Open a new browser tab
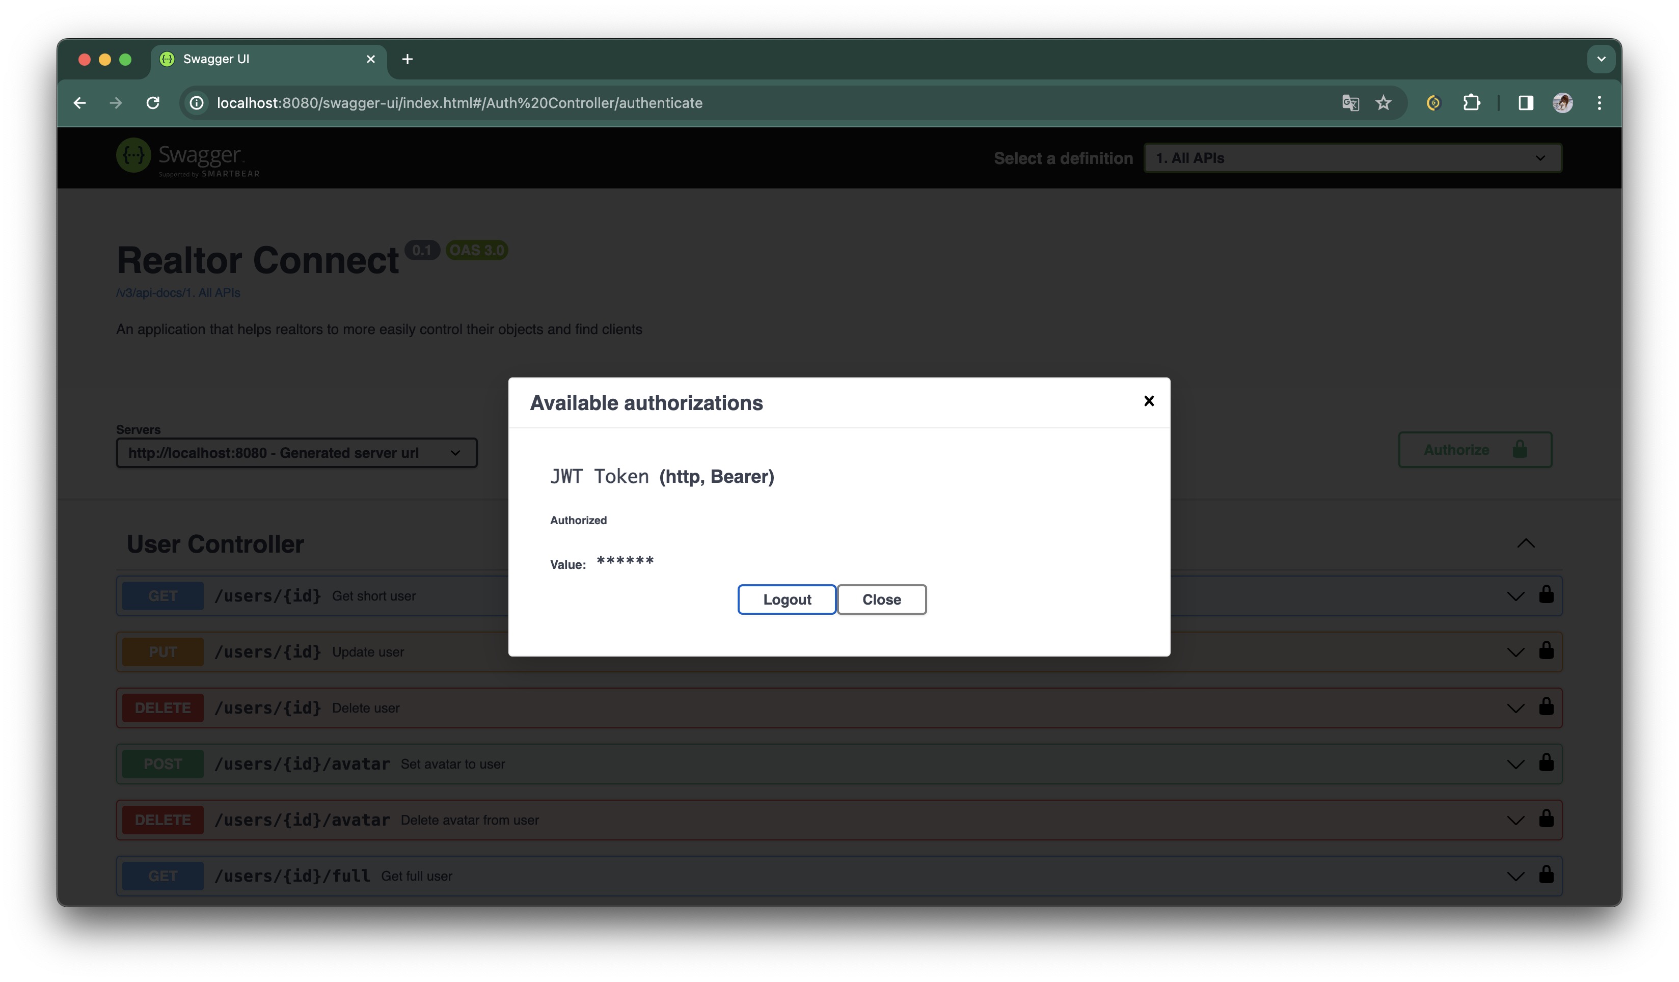Viewport: 1679px width, 982px height. click(407, 59)
